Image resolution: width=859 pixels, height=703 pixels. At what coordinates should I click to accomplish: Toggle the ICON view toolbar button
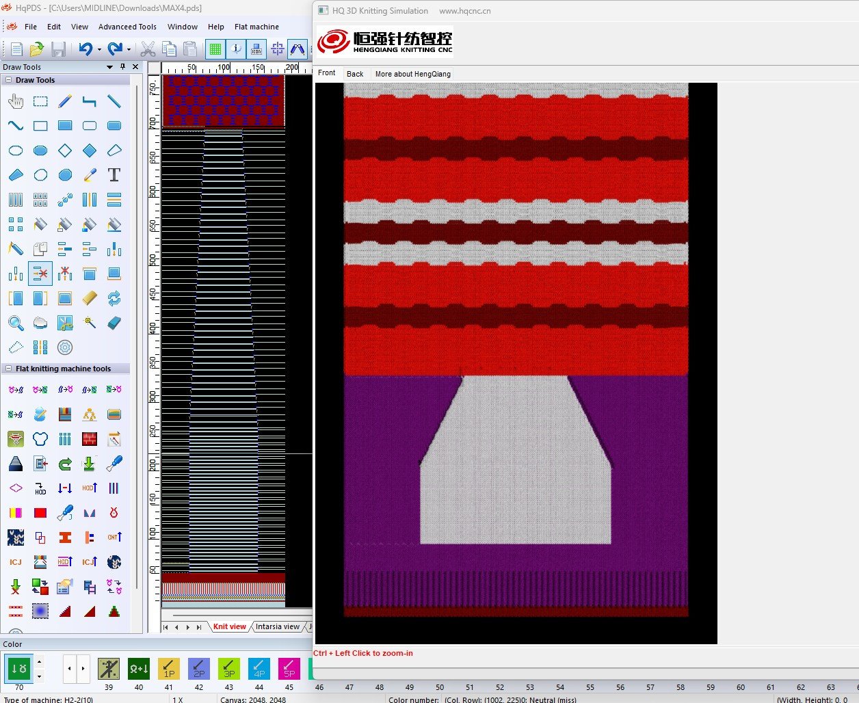(x=256, y=49)
